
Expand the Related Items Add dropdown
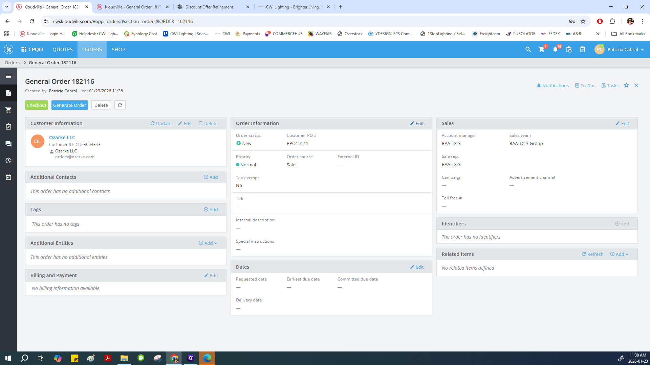619,254
